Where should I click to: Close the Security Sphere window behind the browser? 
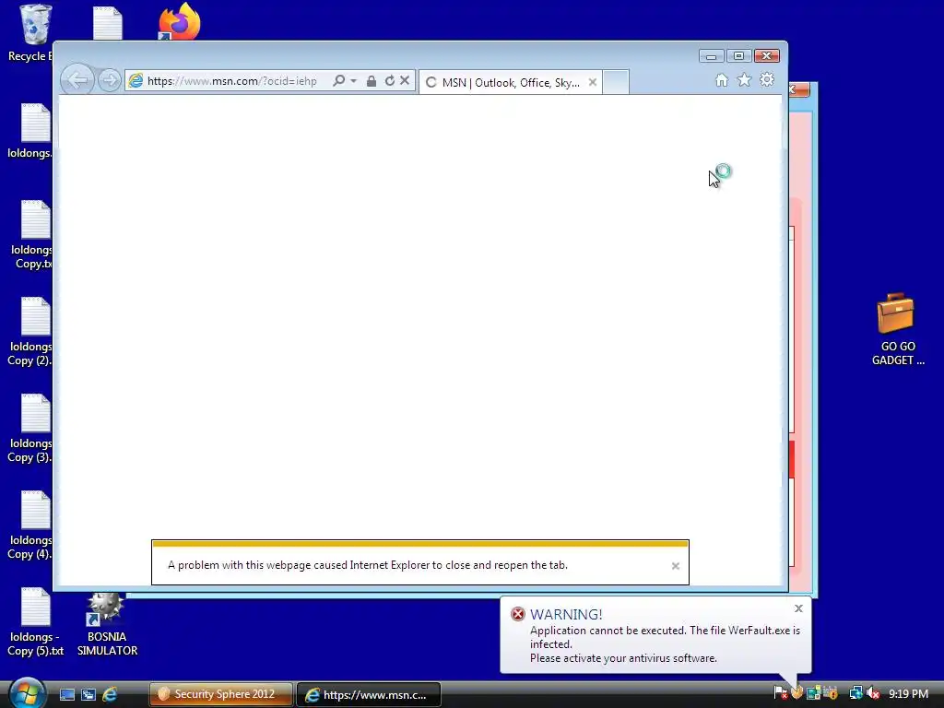tap(798, 89)
